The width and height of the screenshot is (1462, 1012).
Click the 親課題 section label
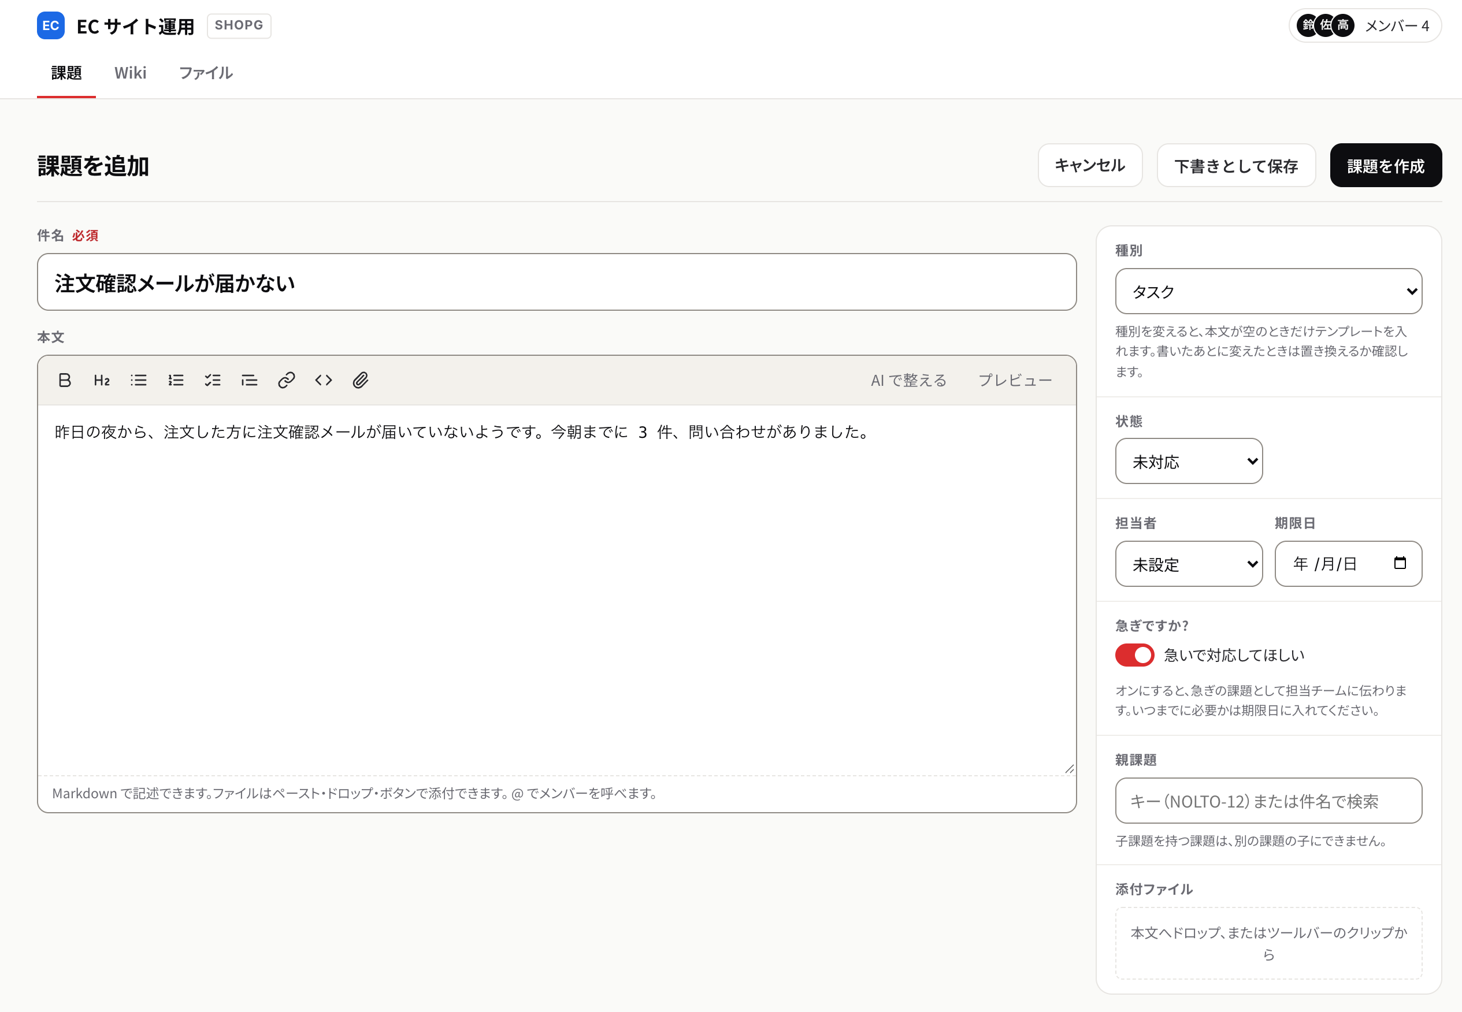pyautogui.click(x=1136, y=760)
